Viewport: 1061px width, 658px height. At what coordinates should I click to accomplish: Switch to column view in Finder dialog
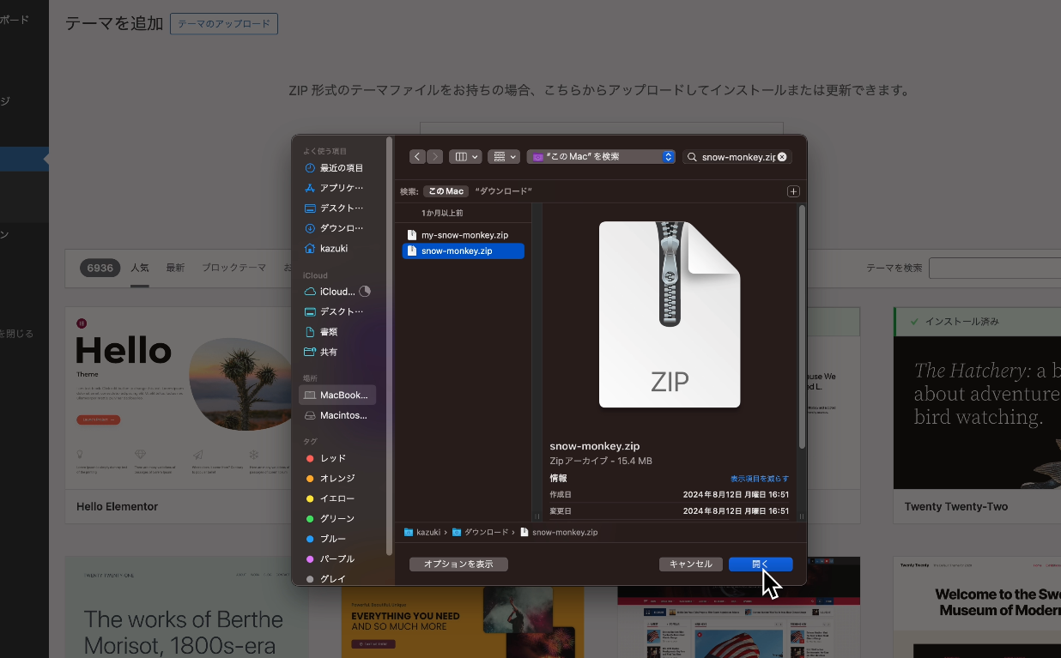(x=460, y=156)
